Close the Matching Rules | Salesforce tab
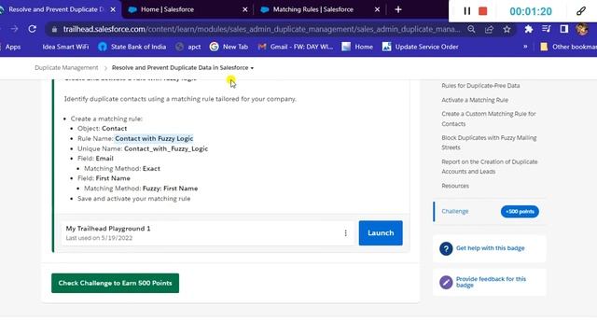 coord(377,9)
